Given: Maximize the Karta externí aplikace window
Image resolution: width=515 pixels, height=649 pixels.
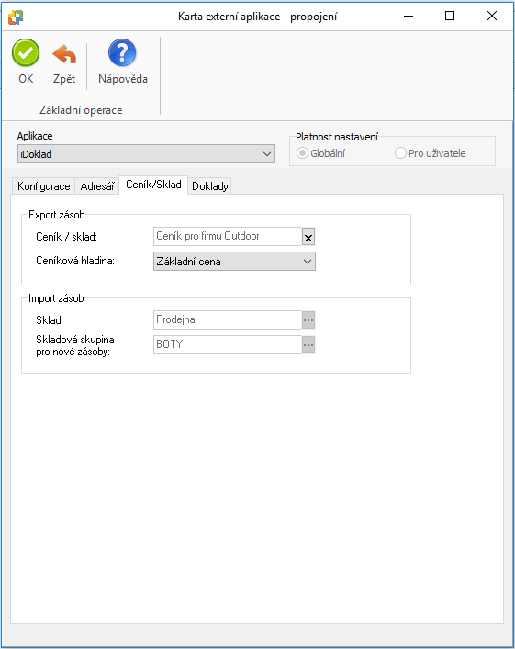Looking at the screenshot, I should pyautogui.click(x=450, y=17).
